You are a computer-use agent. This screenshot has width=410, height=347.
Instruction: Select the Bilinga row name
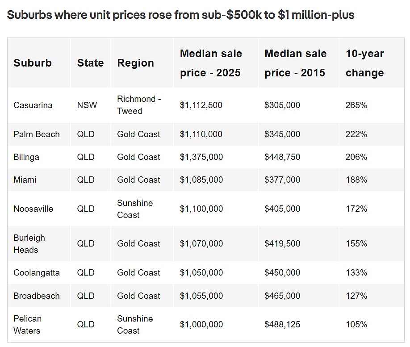pyautogui.click(x=26, y=157)
